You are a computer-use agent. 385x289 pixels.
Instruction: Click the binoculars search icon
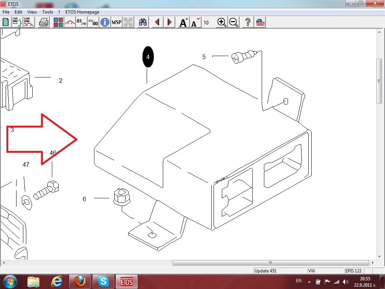pyautogui.click(x=143, y=22)
